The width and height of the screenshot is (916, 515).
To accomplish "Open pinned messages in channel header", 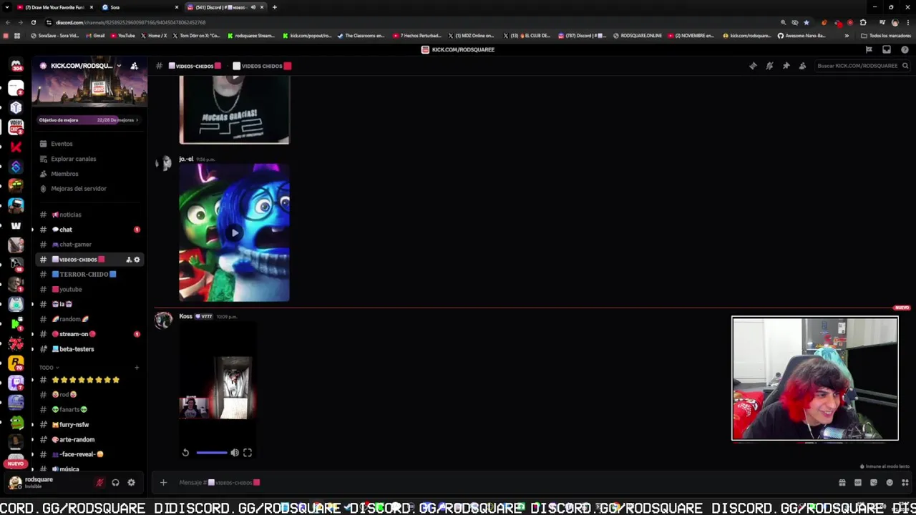I will 786,66.
